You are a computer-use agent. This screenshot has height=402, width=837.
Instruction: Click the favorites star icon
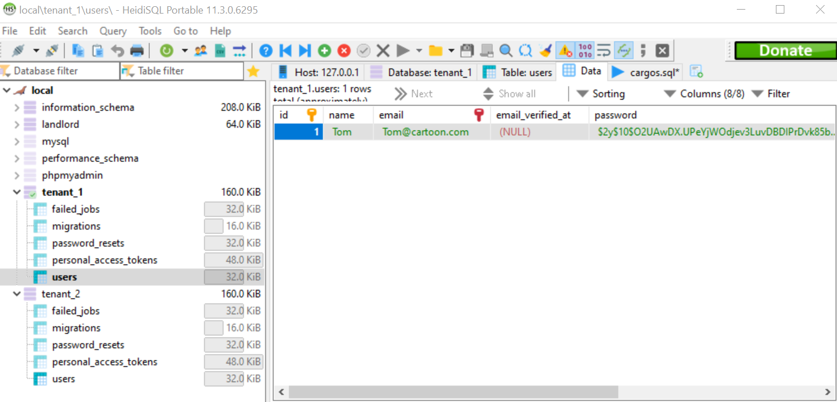[254, 71]
